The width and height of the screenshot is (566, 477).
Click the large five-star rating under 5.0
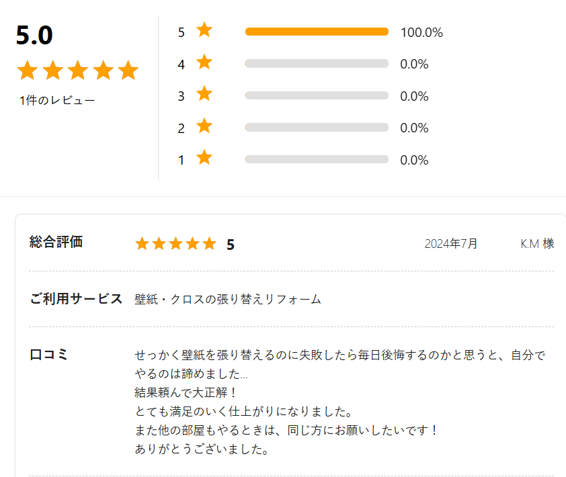tap(77, 70)
